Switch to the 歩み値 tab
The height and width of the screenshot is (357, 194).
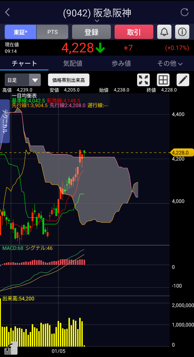[121, 63]
